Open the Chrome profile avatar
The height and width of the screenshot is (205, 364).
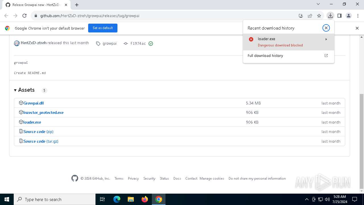click(x=349, y=16)
